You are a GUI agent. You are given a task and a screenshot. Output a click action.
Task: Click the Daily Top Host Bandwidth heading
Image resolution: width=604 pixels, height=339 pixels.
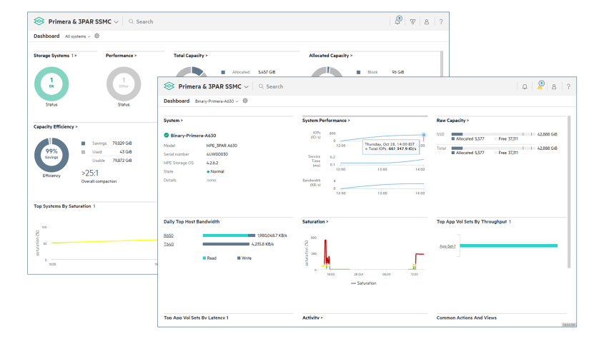click(x=192, y=222)
